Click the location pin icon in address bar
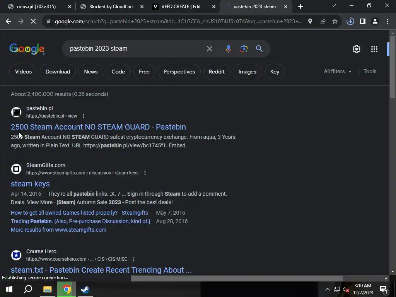Viewport: 396px width, 297px height. click(310, 22)
